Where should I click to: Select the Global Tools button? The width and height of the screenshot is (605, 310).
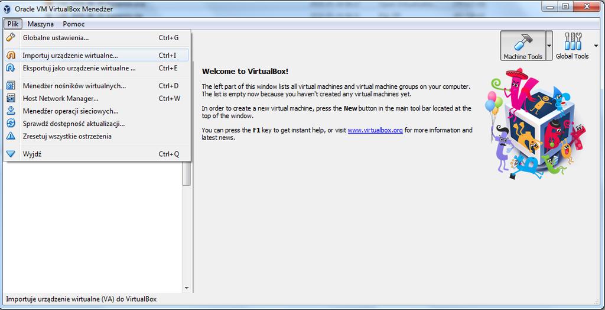(x=572, y=46)
